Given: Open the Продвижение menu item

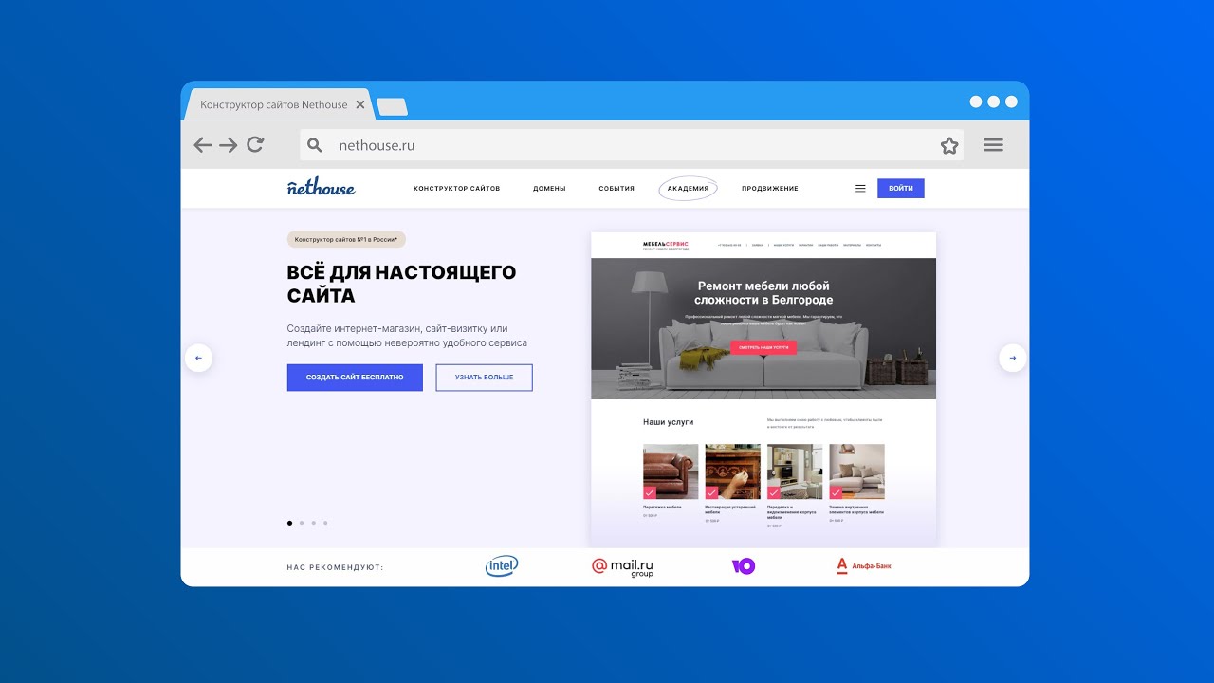Looking at the screenshot, I should pos(770,189).
